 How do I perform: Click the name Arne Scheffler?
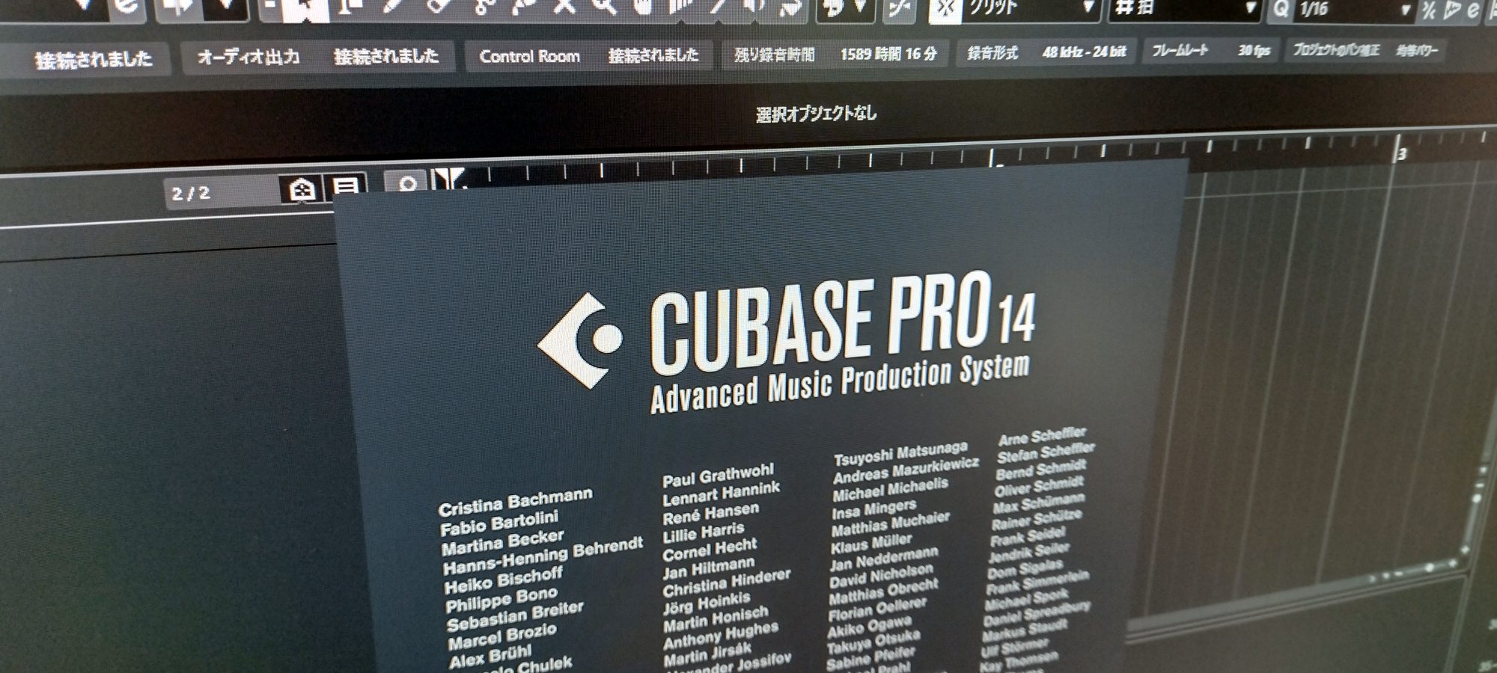point(1041,436)
